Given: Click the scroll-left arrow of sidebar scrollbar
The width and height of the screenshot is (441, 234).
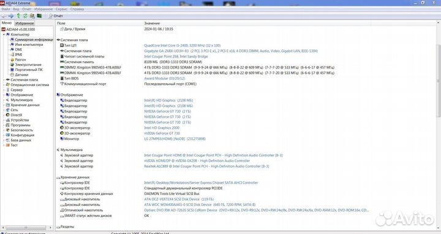Looking at the screenshot, I should (3, 227).
